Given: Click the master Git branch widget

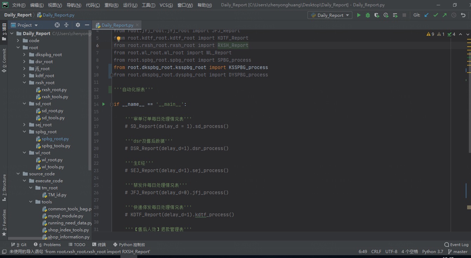Looking at the screenshot, I should (458, 252).
